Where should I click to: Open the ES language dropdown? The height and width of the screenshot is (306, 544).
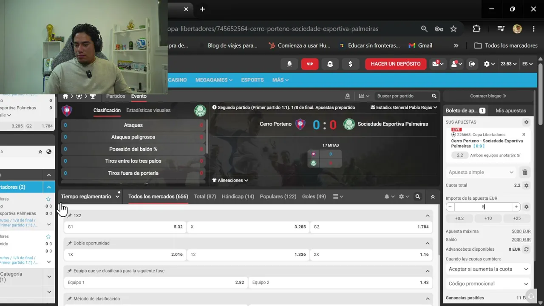(x=527, y=64)
